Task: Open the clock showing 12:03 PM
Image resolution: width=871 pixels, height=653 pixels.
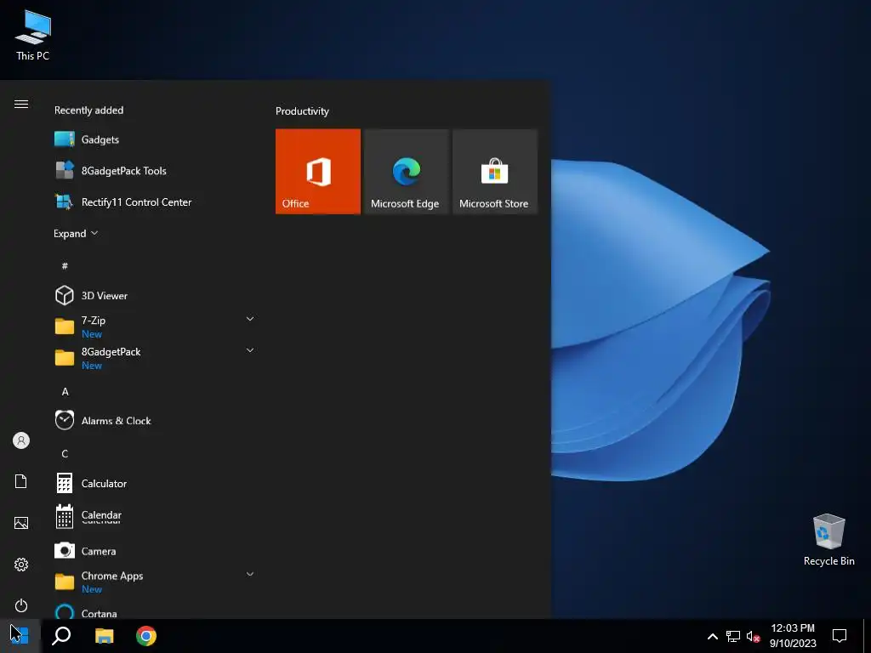Action: click(793, 636)
